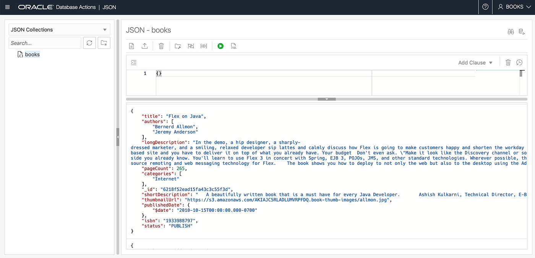The height and width of the screenshot is (258, 535).
Task: Click the Oracle Database Actions logo
Action: point(57,7)
